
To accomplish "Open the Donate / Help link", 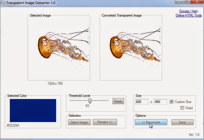I will (189, 11).
